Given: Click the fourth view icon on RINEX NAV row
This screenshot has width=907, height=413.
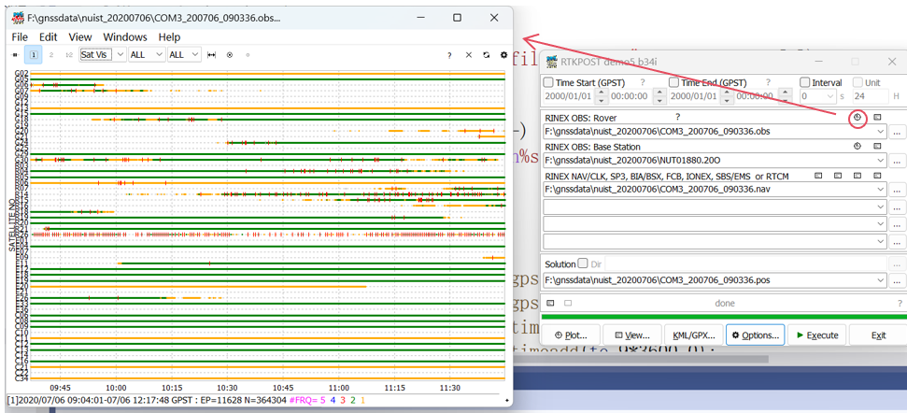Looking at the screenshot, I should pyautogui.click(x=877, y=176).
